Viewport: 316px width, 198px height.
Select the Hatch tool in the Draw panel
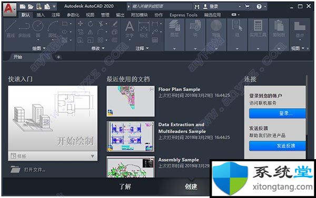coord(65,40)
